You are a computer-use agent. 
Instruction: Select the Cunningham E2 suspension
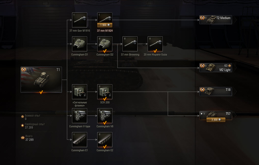tap(105, 140)
